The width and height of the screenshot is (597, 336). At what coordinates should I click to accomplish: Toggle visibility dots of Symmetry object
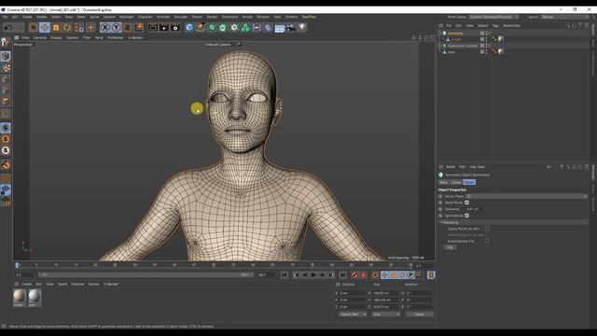tap(487, 34)
